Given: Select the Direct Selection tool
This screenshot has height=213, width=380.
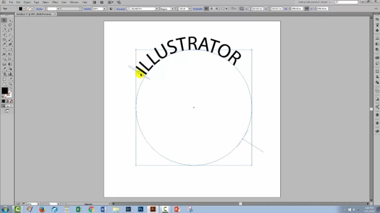Looking at the screenshot, I should [x=10, y=20].
